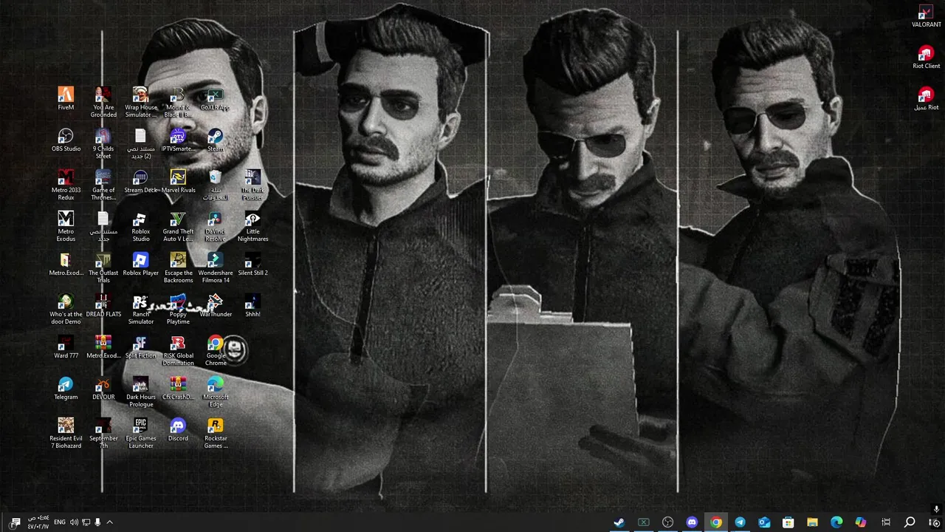The width and height of the screenshot is (945, 532).
Task: Launch Marvel Rivals from the desktop
Action: click(178, 181)
